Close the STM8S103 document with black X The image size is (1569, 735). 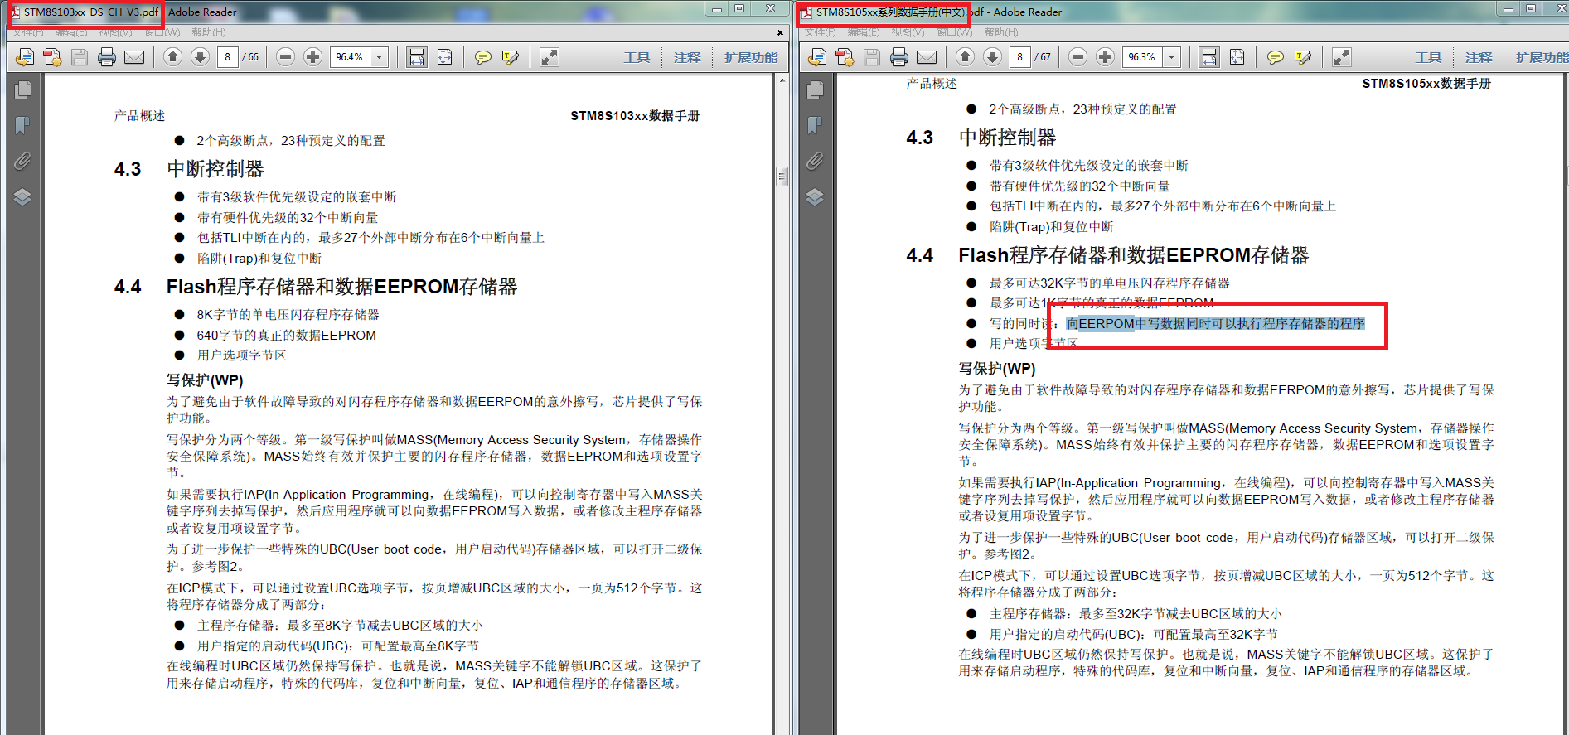[x=780, y=32]
